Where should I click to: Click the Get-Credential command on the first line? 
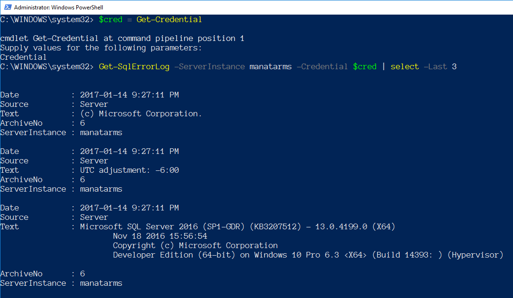[169, 20]
